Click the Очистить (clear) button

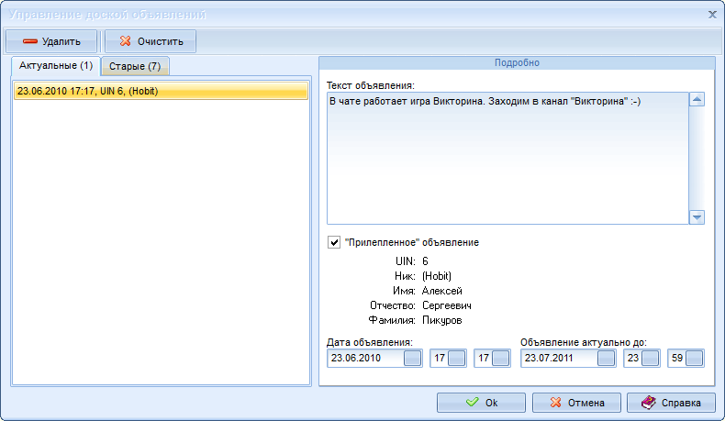point(151,41)
